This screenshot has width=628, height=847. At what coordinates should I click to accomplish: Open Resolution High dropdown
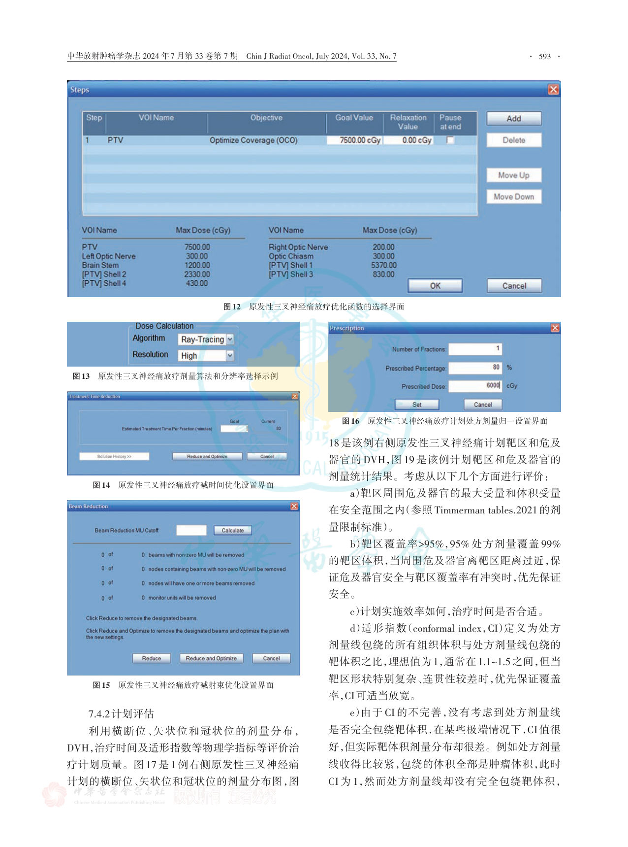(230, 356)
